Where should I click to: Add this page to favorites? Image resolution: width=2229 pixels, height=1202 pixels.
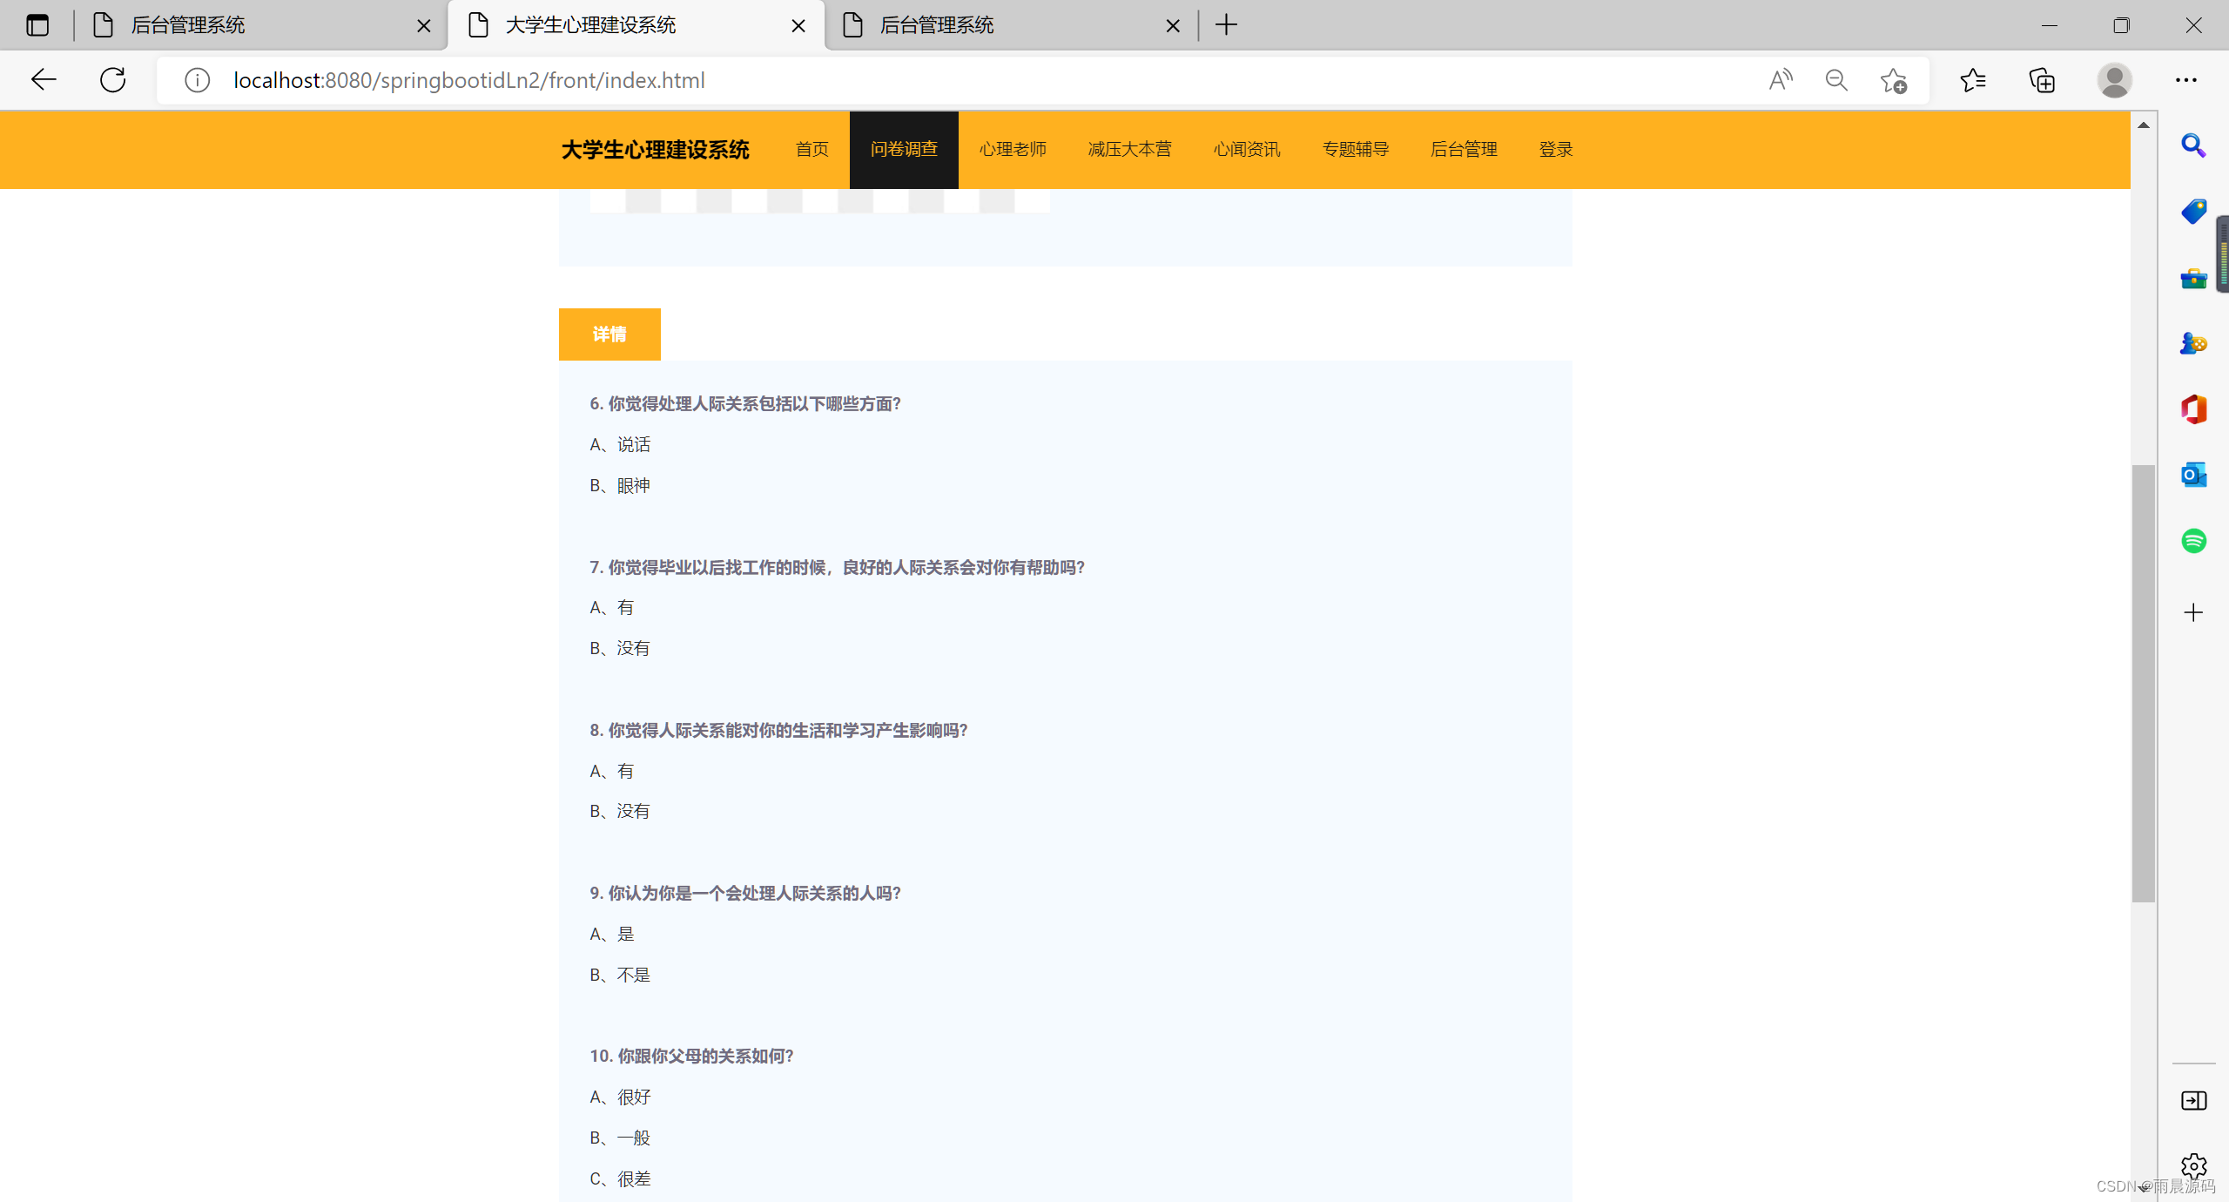tap(1894, 80)
